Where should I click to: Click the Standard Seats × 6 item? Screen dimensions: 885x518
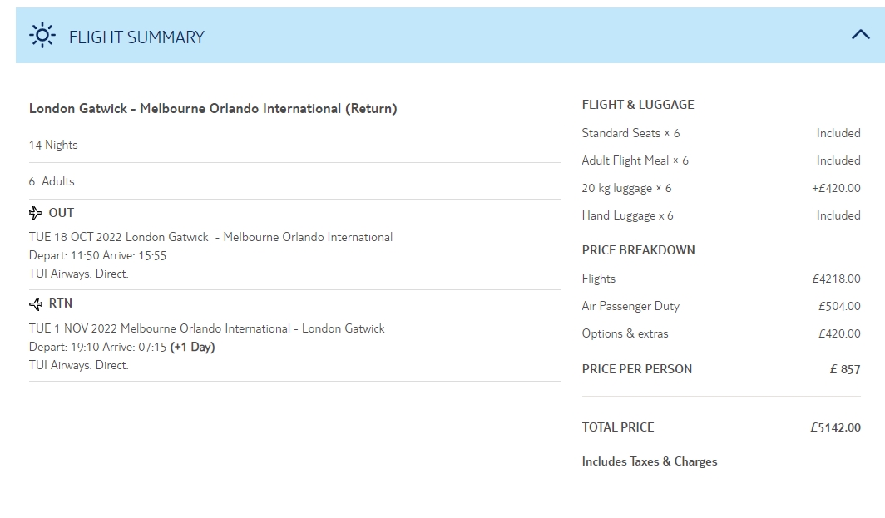click(x=630, y=133)
